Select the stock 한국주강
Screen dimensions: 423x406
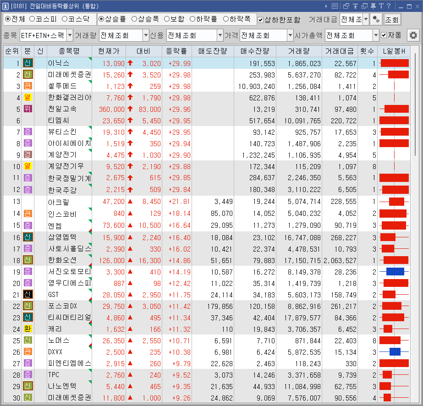pyautogui.click(x=62, y=190)
